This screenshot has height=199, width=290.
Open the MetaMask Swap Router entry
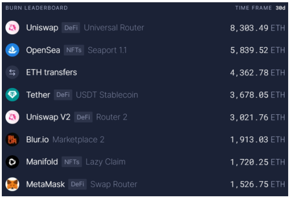[x=145, y=184]
